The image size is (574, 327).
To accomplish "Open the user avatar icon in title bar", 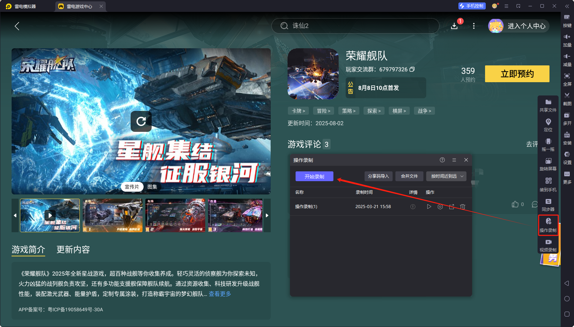I will coord(495,6).
